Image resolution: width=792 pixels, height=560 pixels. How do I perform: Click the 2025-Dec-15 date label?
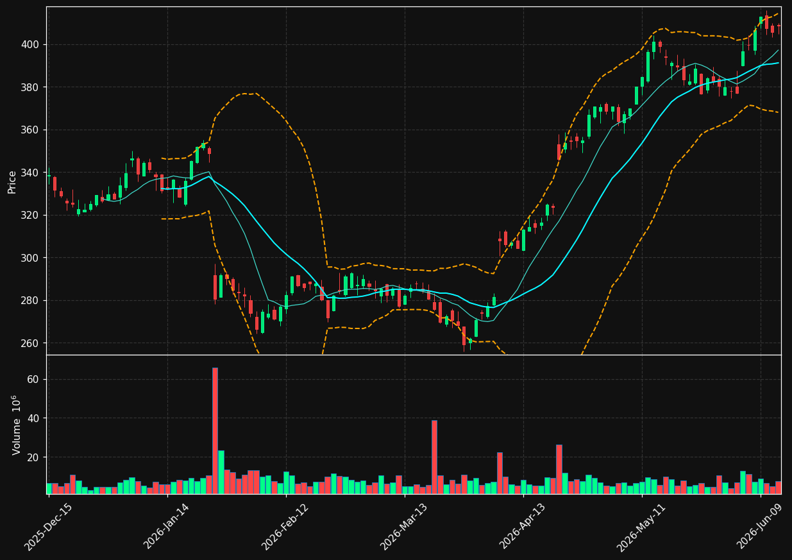coord(49,526)
